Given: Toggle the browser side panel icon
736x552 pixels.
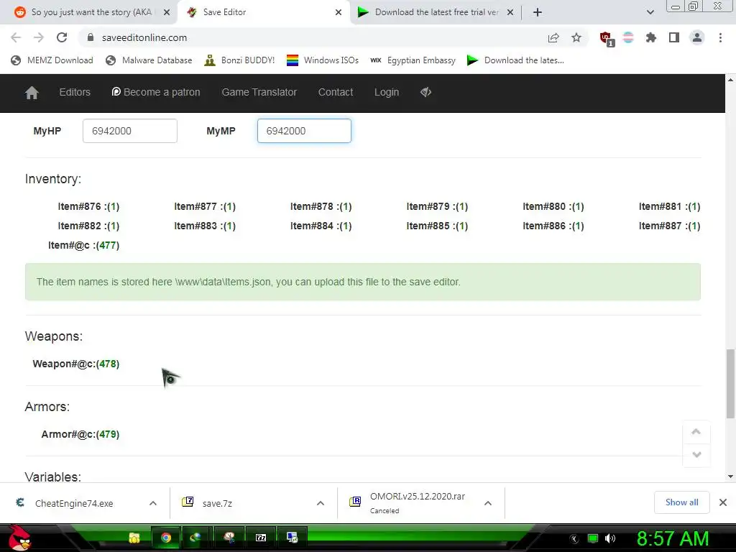Looking at the screenshot, I should (674, 37).
